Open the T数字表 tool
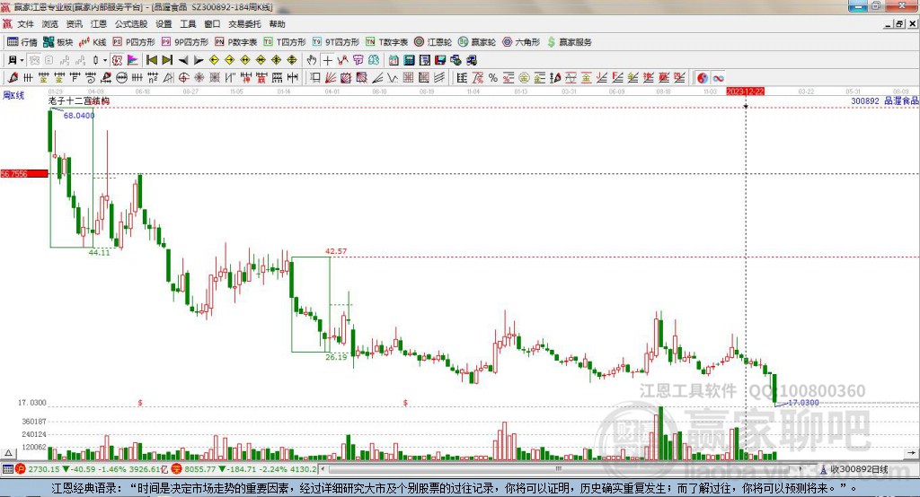Screen dimensions: 920x497 coord(386,42)
